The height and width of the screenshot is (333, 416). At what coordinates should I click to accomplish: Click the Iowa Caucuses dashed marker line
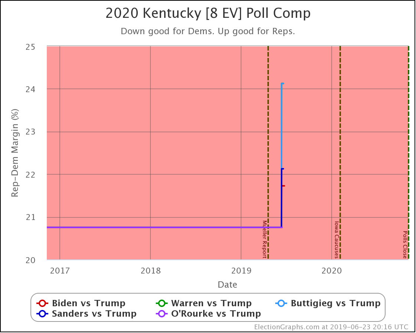click(340, 153)
